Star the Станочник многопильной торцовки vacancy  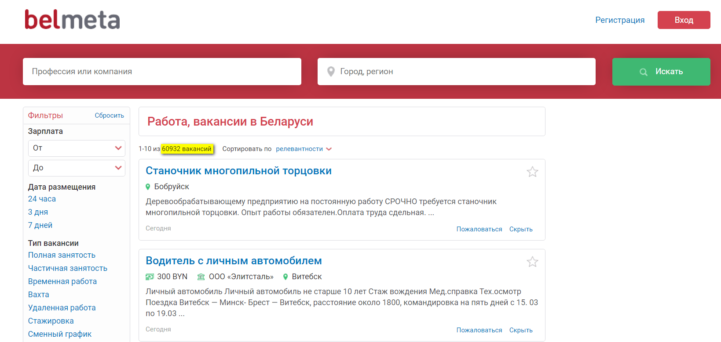(x=532, y=172)
